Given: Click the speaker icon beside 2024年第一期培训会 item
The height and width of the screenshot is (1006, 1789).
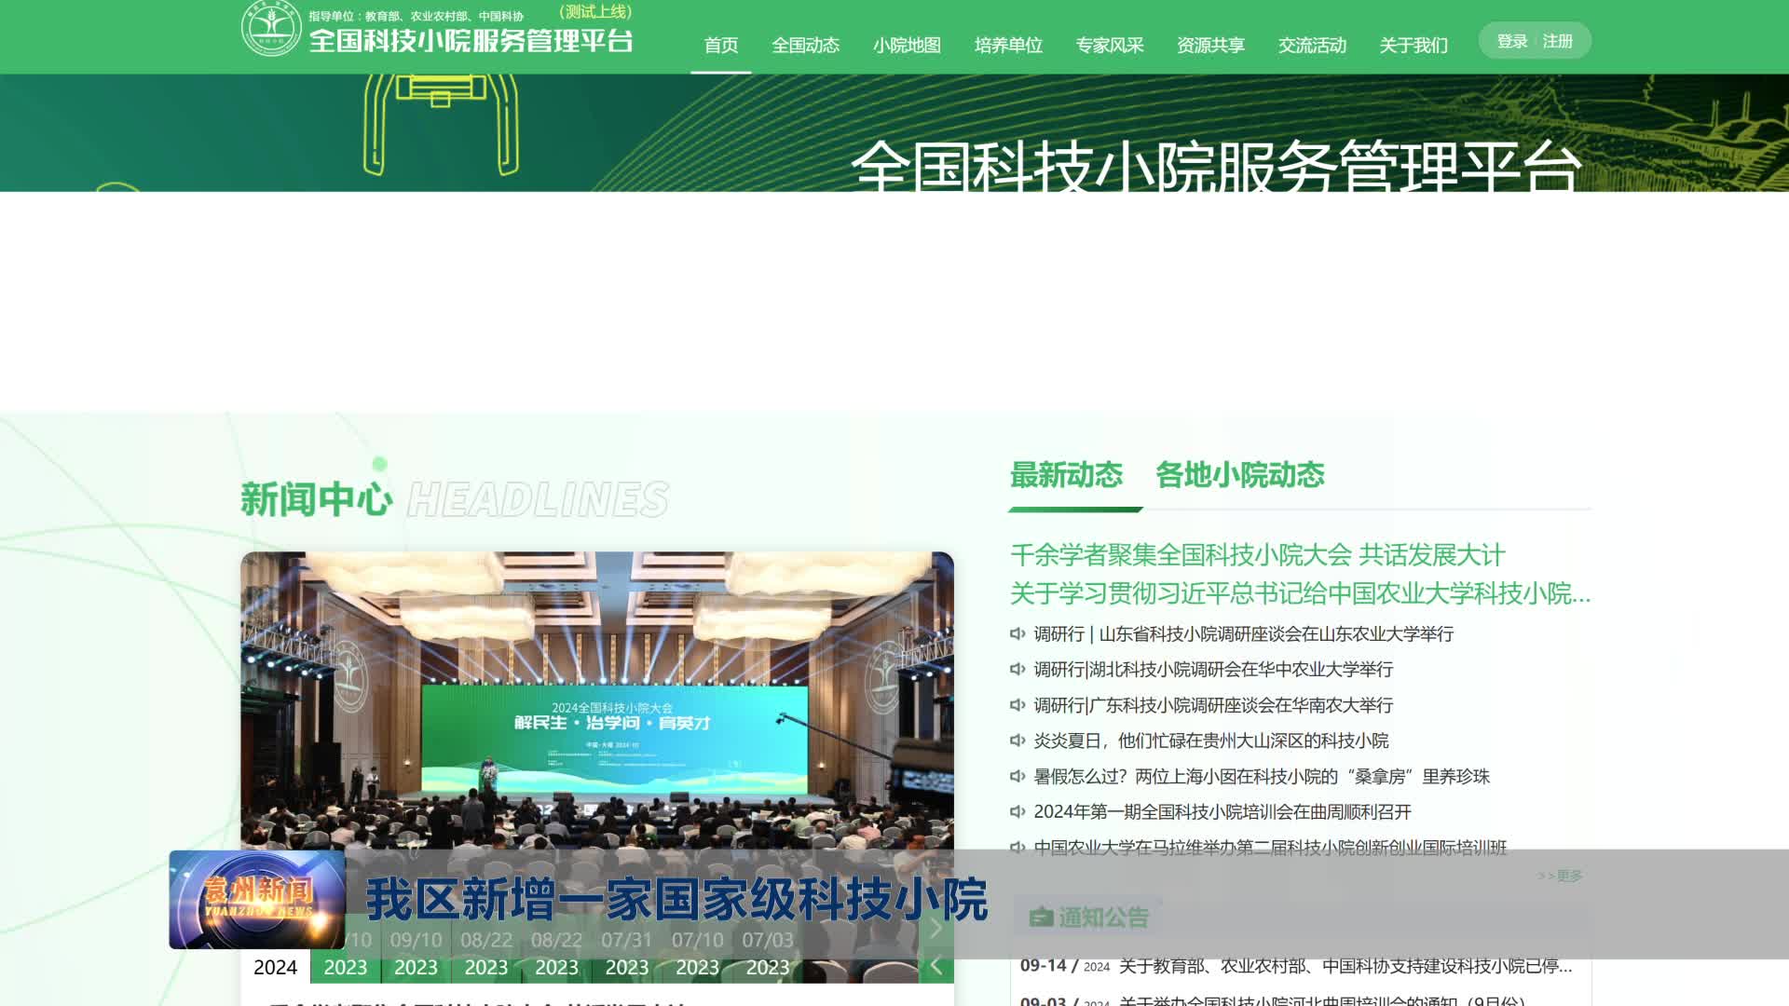Looking at the screenshot, I should coord(1017,811).
